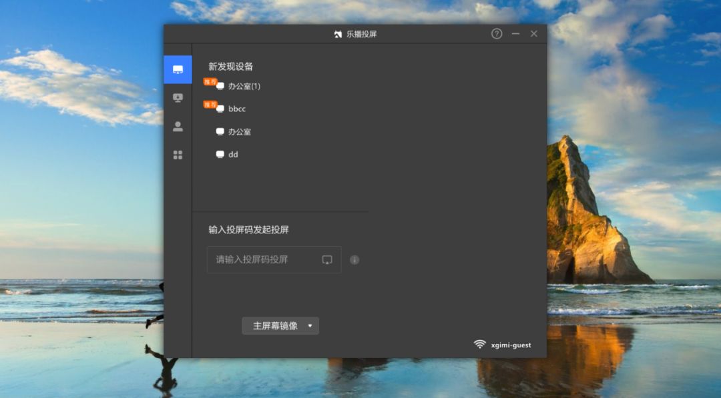The width and height of the screenshot is (721, 398).
Task: Open the screen casting tab in sidebar
Action: pos(178,69)
